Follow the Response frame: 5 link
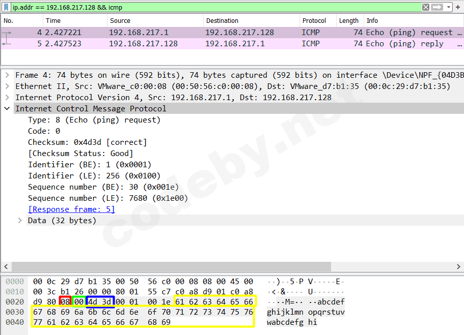The image size is (464, 335). click(71, 209)
